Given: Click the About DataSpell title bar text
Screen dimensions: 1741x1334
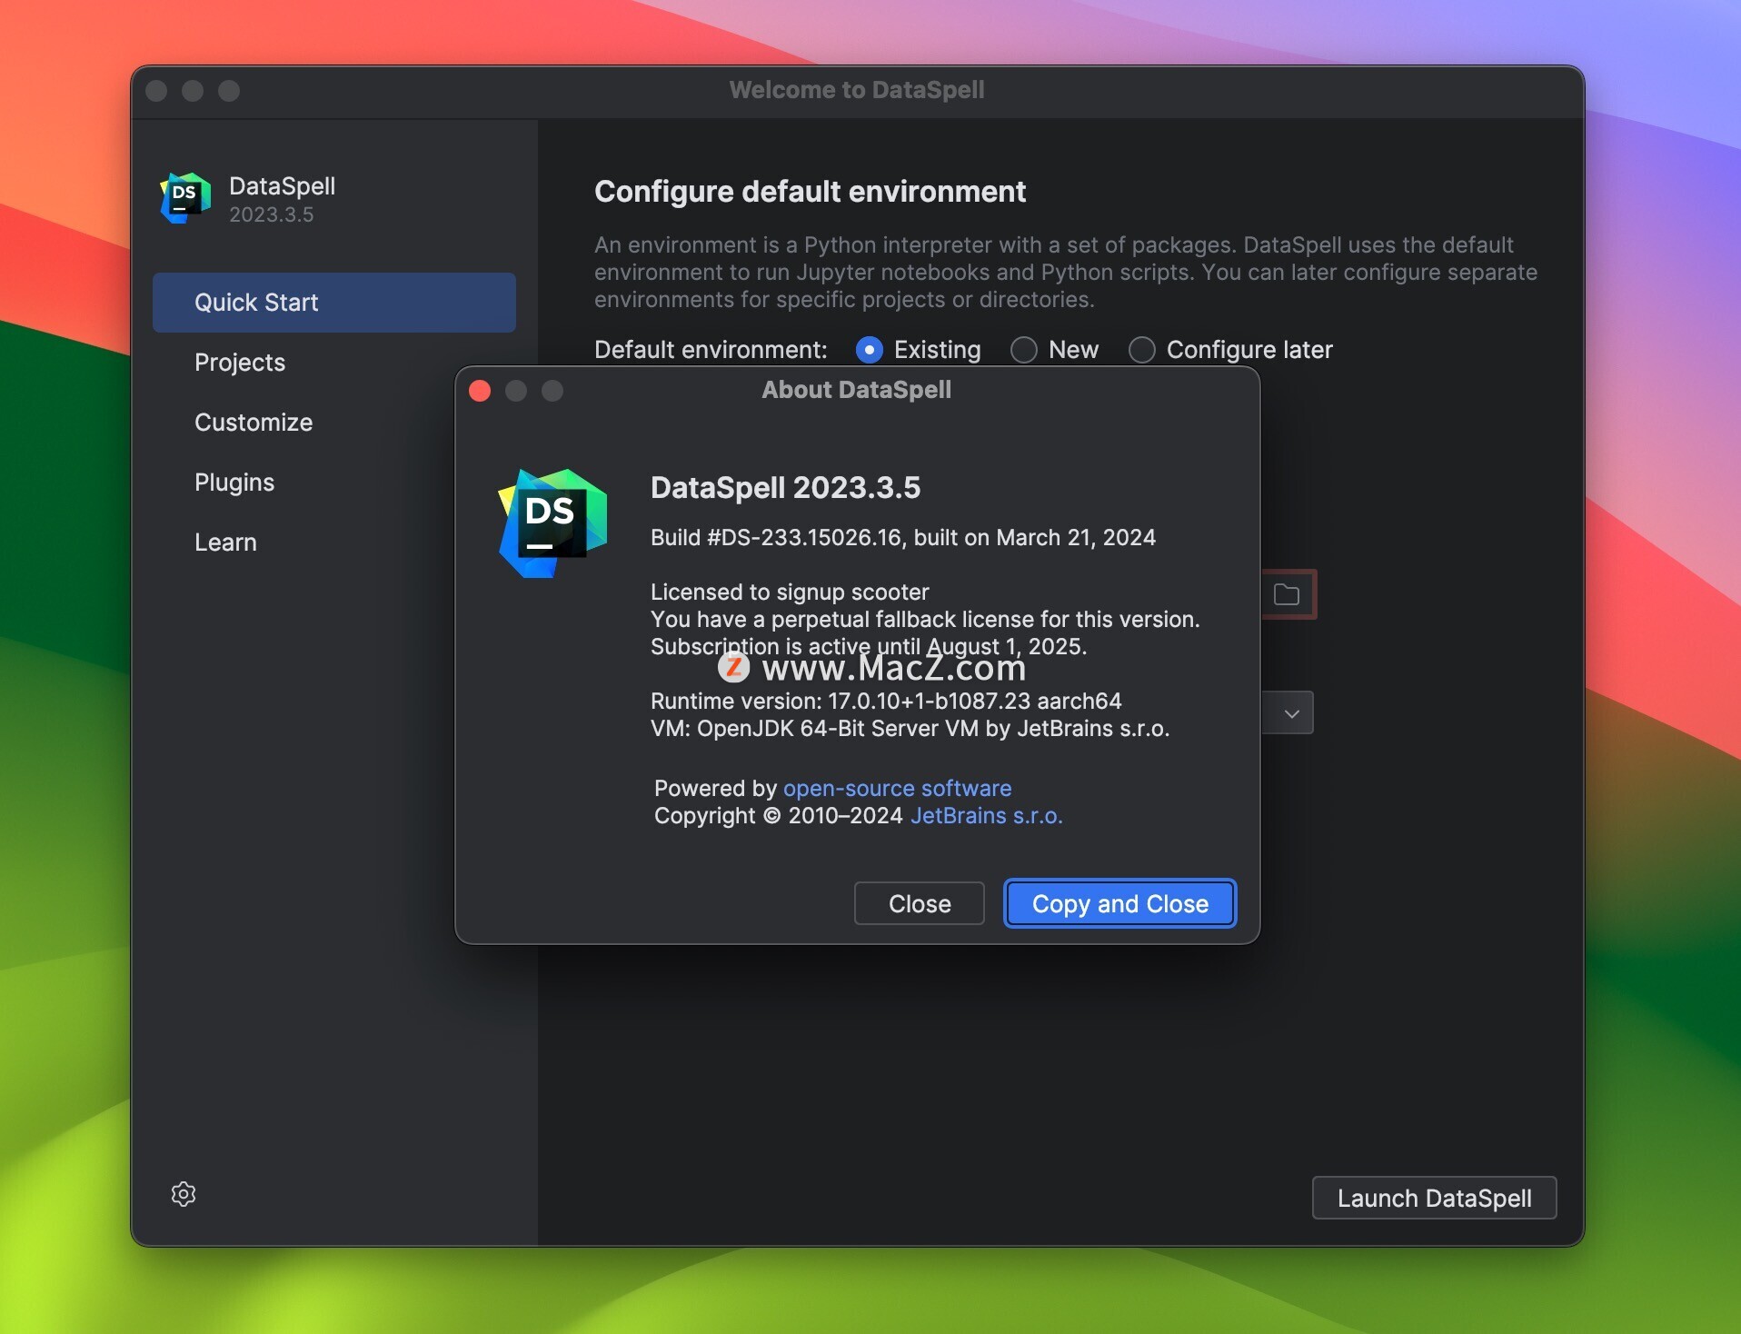Looking at the screenshot, I should click(x=856, y=390).
